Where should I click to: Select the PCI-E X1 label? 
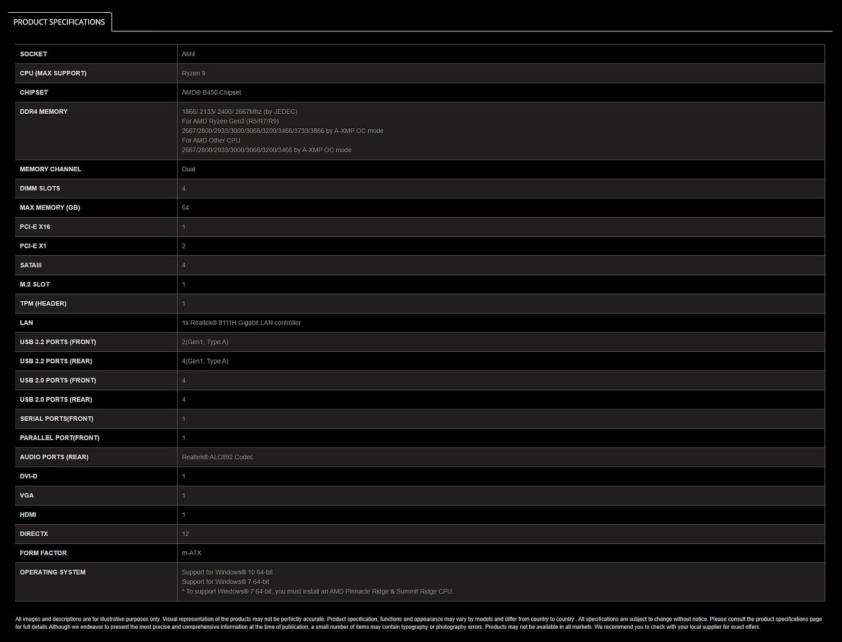pyautogui.click(x=33, y=246)
